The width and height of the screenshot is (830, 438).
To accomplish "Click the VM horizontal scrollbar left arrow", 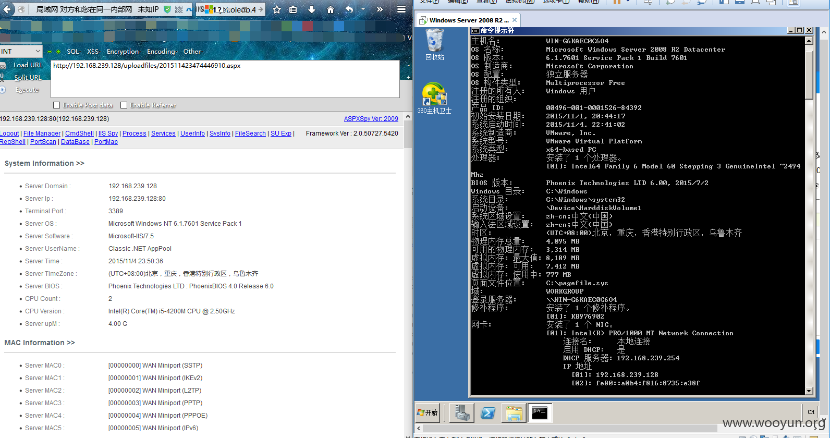I will [x=419, y=428].
